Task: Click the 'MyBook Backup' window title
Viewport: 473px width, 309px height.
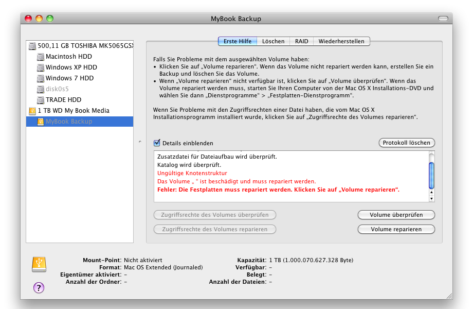Action: (x=236, y=19)
